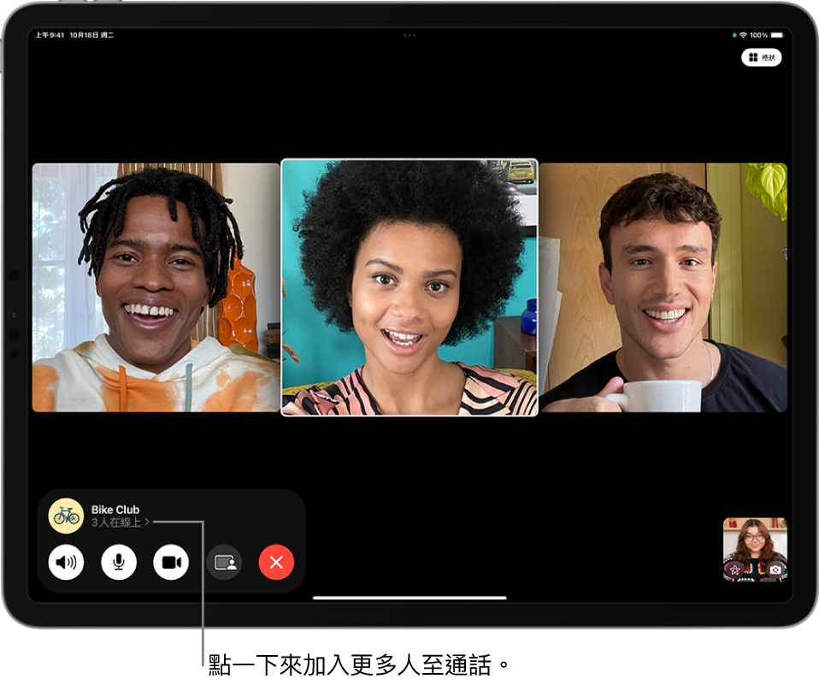Screen dimensions: 819x685
Task: Turn off the video camera
Action: 171,562
